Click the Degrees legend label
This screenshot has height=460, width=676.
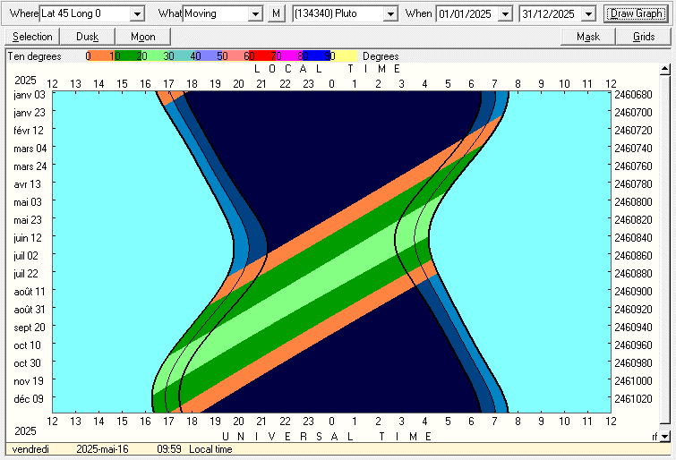(x=381, y=56)
